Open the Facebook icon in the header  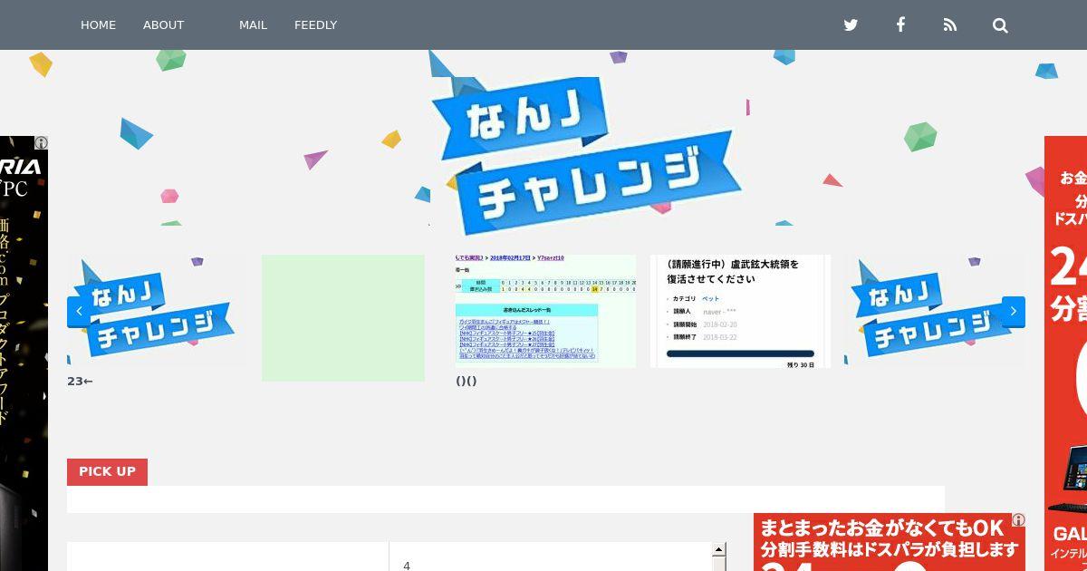(900, 25)
